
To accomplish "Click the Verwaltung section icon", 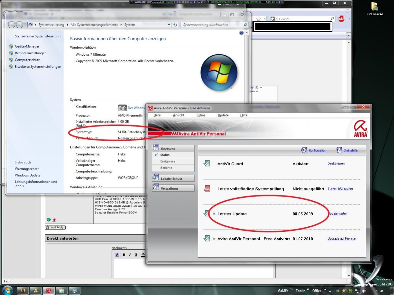I will coord(156,187).
